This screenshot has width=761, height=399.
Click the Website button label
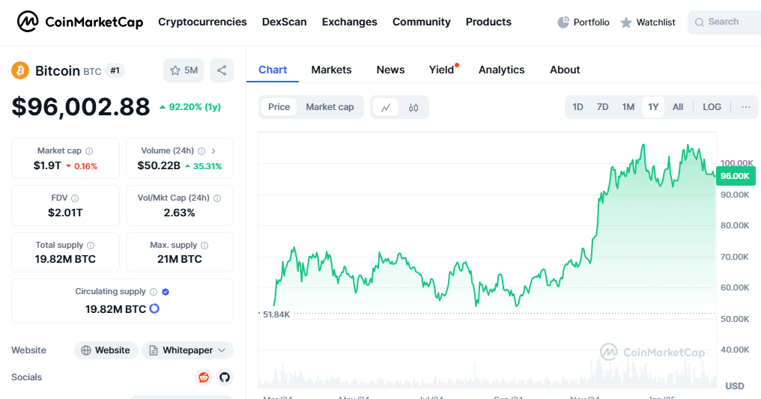coord(112,350)
